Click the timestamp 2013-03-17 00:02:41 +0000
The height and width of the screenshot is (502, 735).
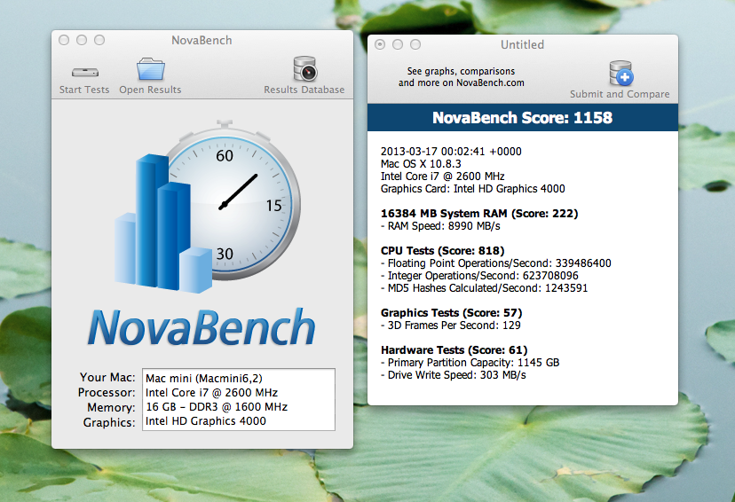coord(451,152)
